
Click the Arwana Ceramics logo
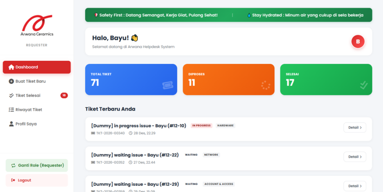pos(37,26)
